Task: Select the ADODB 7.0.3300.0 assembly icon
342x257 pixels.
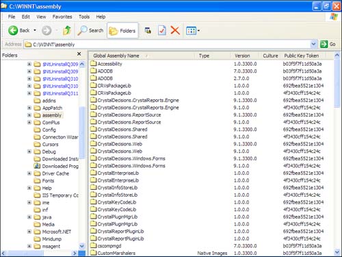Action: pyautogui.click(x=93, y=71)
